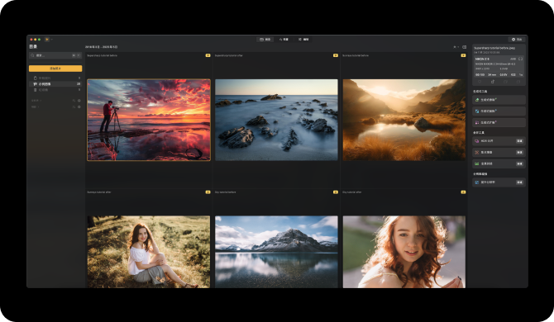
Task: Switch to the Edit tab in top bar
Action: click(303, 40)
